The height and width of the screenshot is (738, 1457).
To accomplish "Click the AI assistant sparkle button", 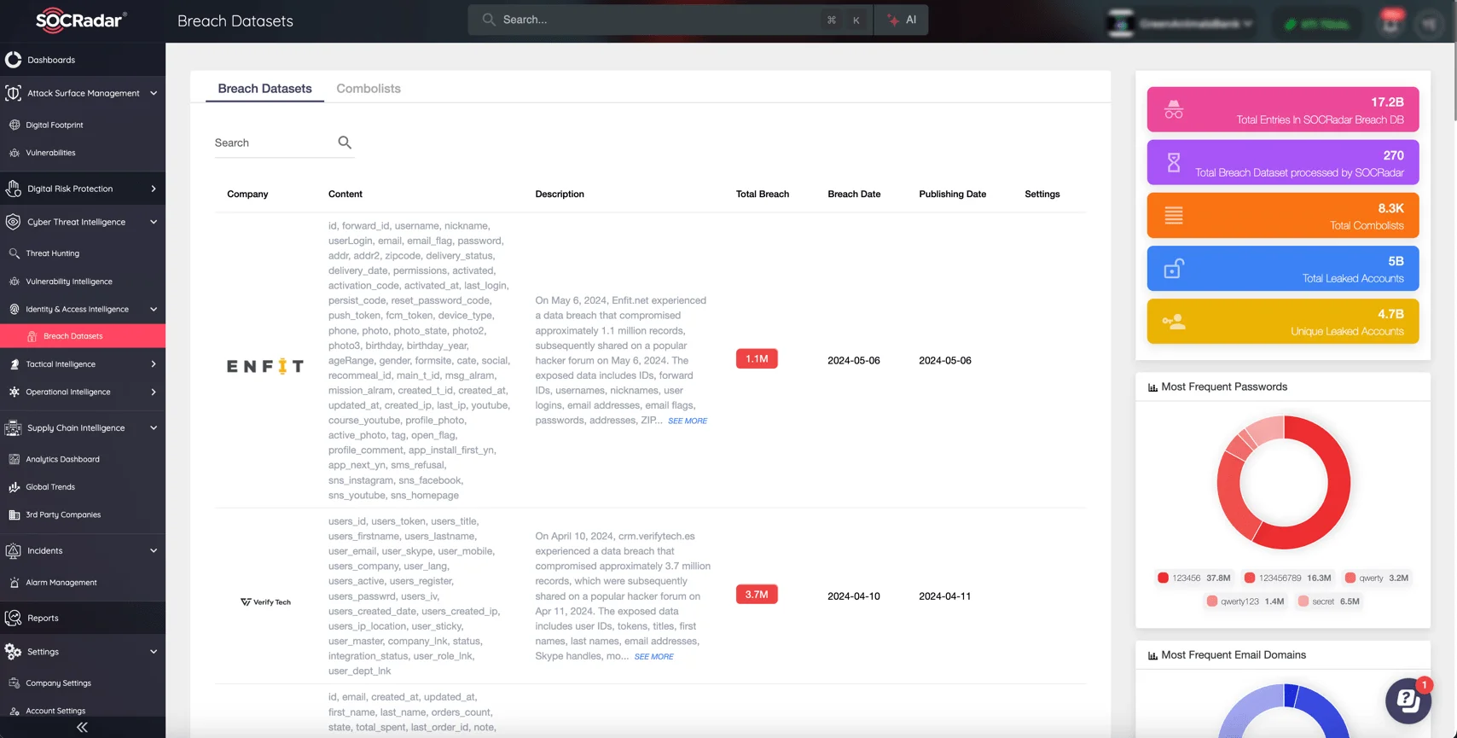I will coord(902,20).
